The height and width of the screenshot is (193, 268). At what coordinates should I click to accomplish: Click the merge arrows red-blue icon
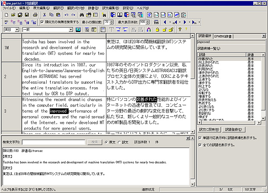[x=149, y=30]
